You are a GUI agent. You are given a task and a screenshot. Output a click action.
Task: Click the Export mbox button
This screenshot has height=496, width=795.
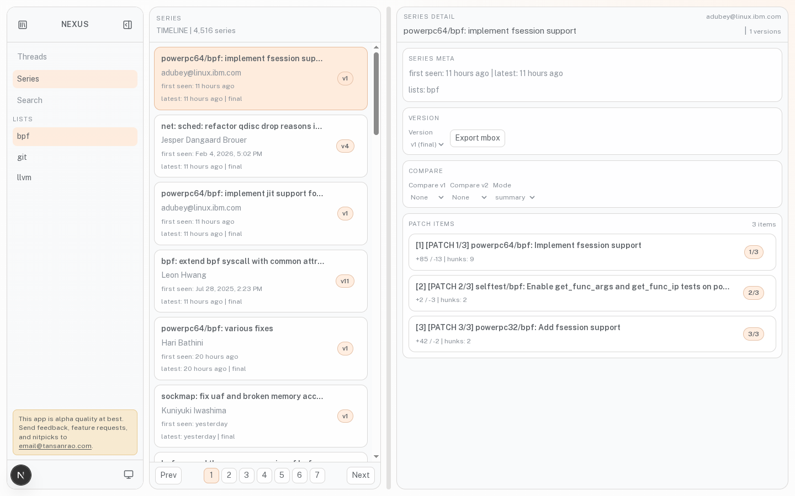point(477,138)
